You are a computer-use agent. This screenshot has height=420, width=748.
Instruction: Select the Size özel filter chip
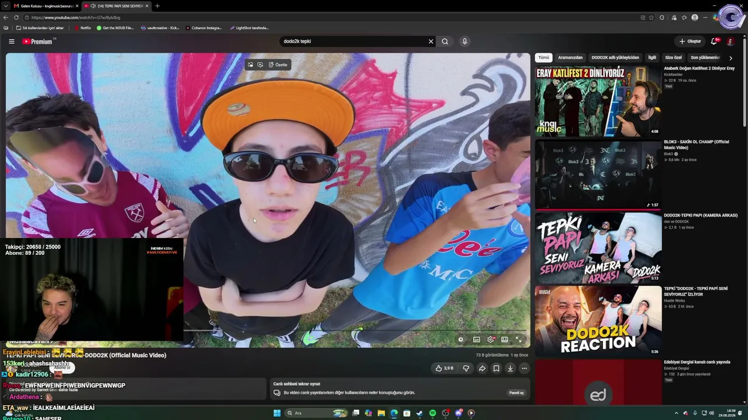tap(673, 58)
